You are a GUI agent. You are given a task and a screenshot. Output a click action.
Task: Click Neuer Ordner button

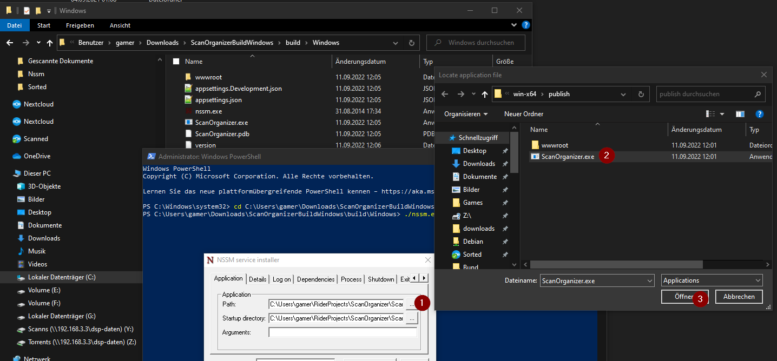click(x=524, y=114)
